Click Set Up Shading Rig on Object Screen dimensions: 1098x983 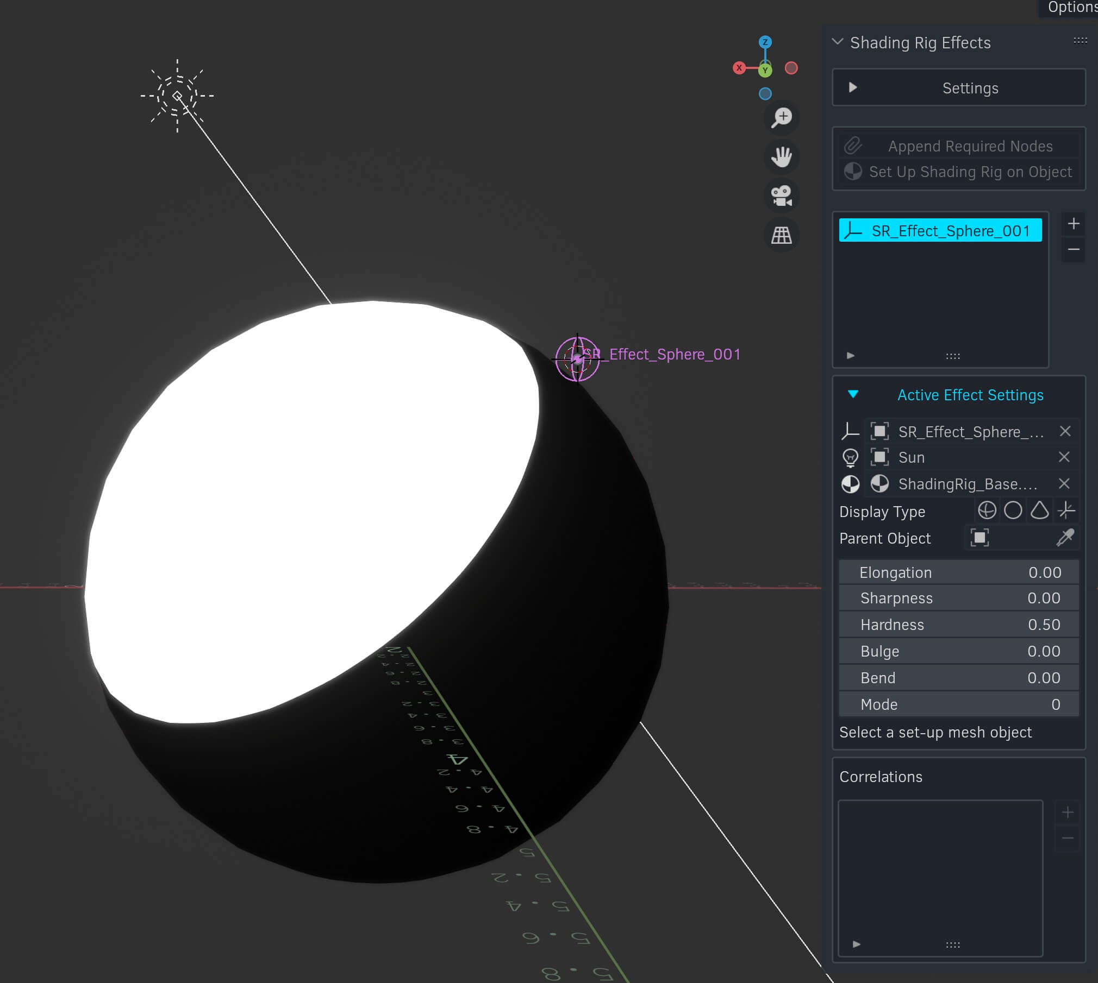point(959,172)
